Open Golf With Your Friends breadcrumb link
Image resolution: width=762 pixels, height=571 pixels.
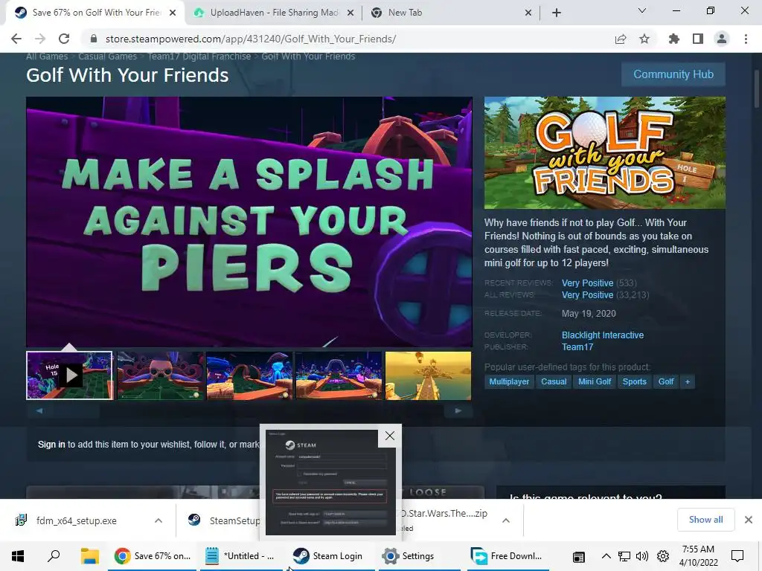(x=308, y=57)
